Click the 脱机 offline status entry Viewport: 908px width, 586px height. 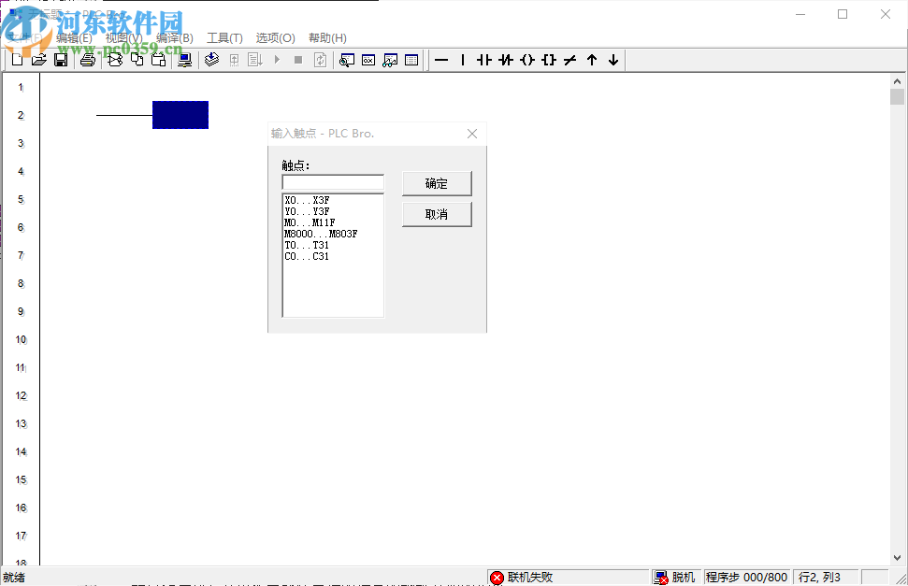click(x=675, y=578)
